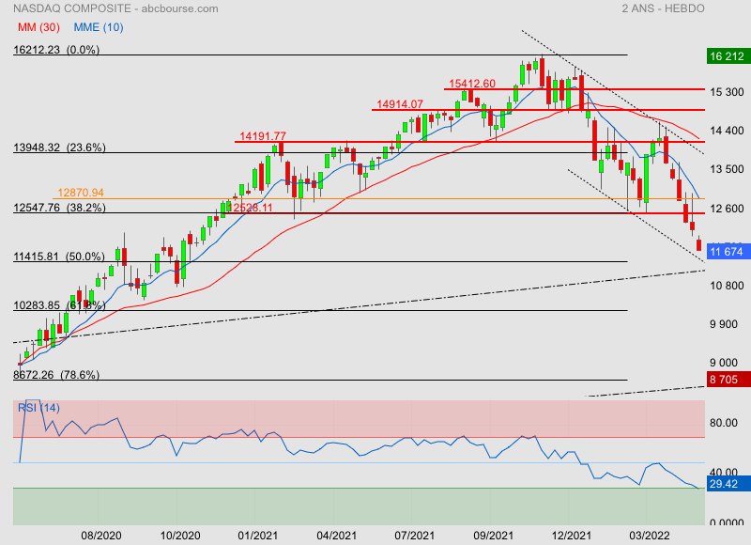Click the 12/2021 date axis label
Screen dimensions: 751x545
click(x=572, y=536)
